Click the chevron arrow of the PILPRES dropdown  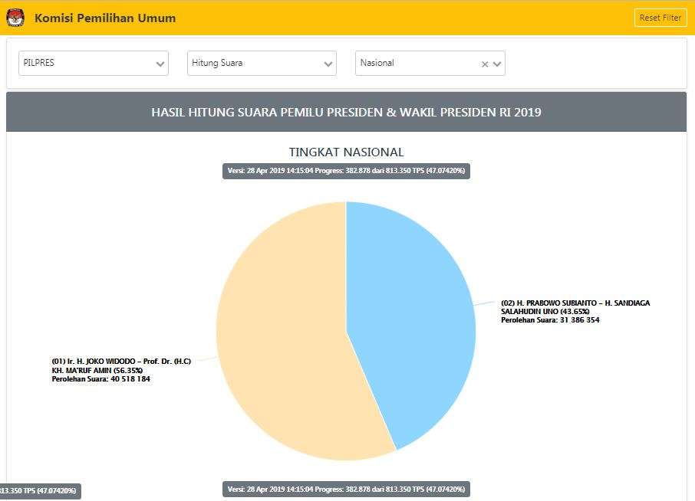(160, 64)
